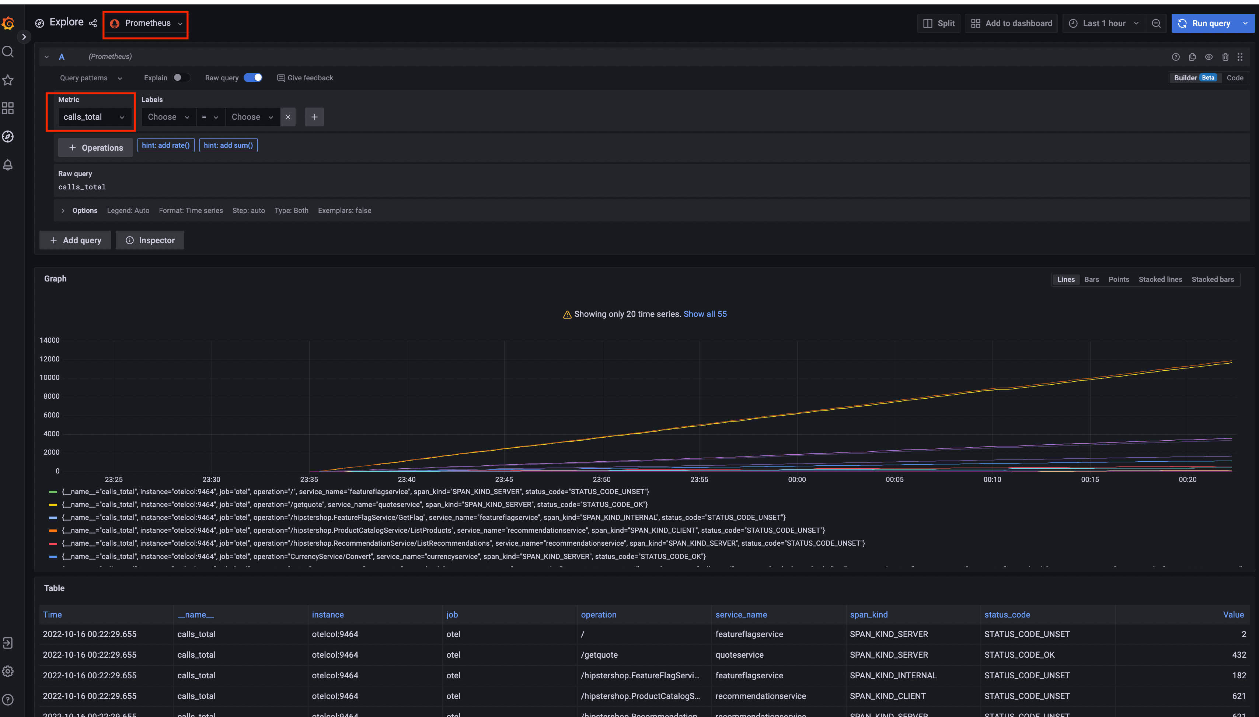Open the Run query dropdown arrow

[x=1246, y=23]
